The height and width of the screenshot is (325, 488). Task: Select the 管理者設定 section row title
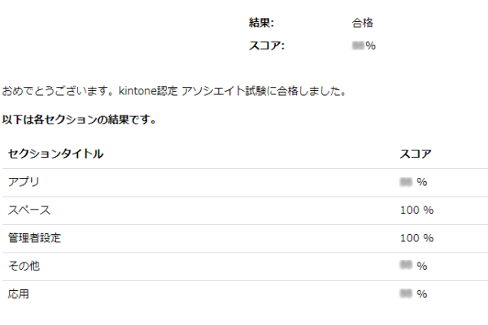(x=35, y=238)
